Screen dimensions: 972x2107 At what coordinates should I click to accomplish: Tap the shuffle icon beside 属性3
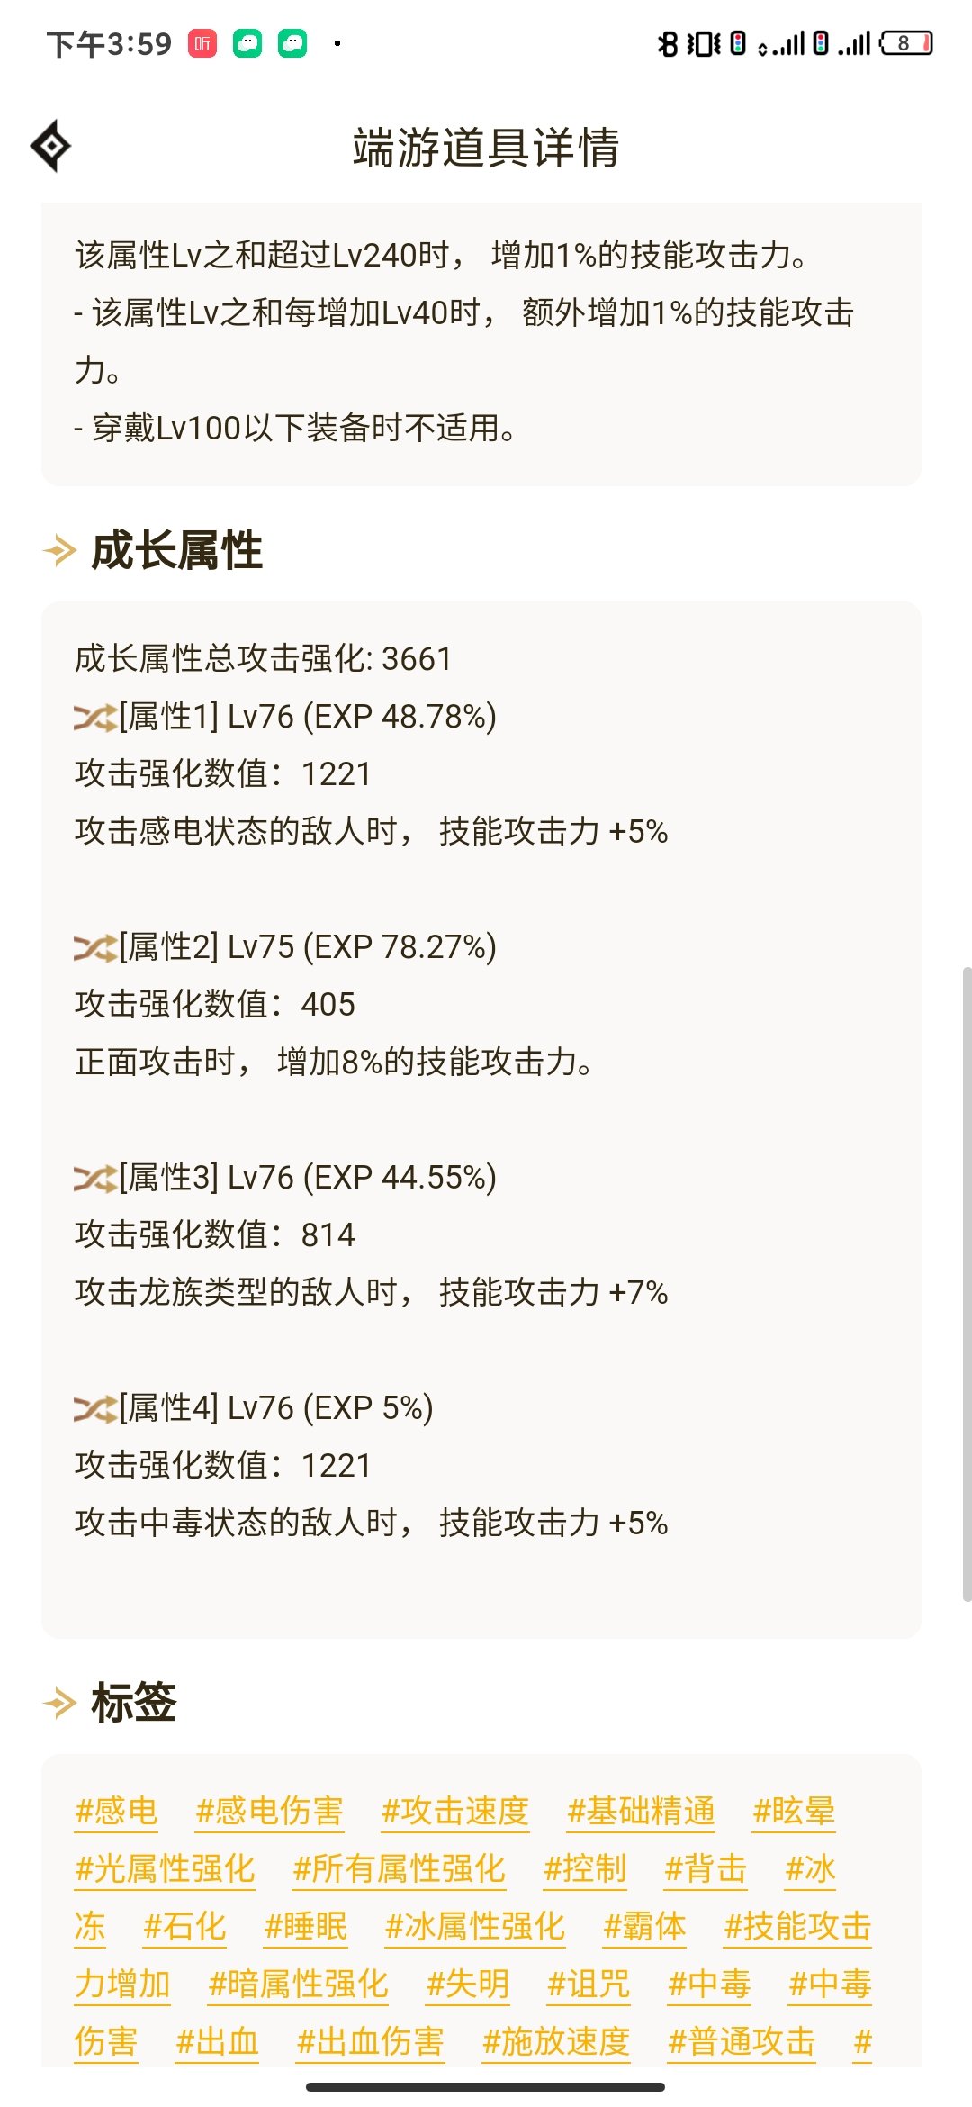pyautogui.click(x=95, y=1179)
